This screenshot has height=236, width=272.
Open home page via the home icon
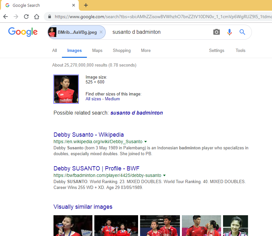pyautogui.click(x=37, y=16)
